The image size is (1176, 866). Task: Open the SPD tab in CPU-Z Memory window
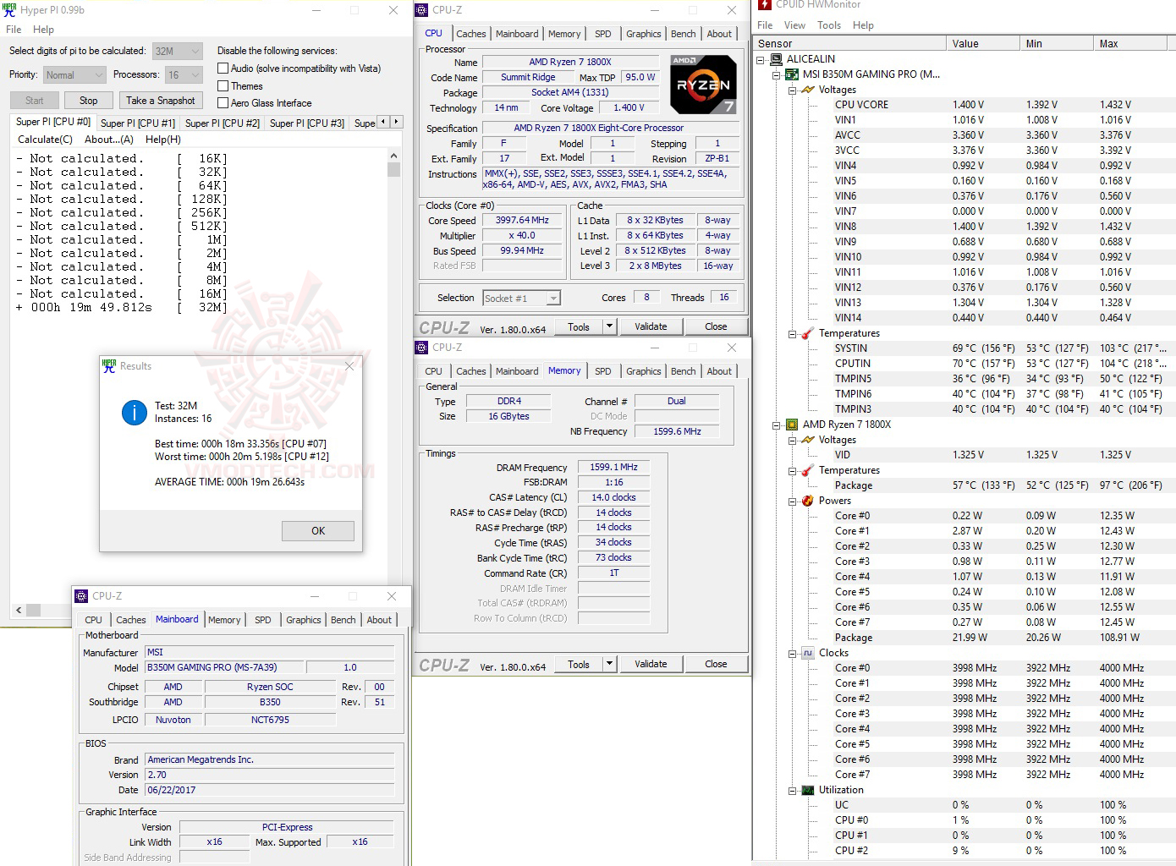(x=602, y=371)
